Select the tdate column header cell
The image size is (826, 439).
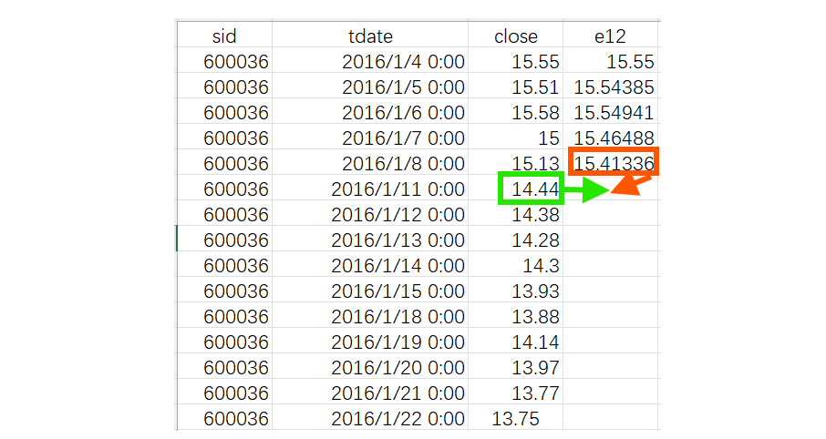(370, 36)
